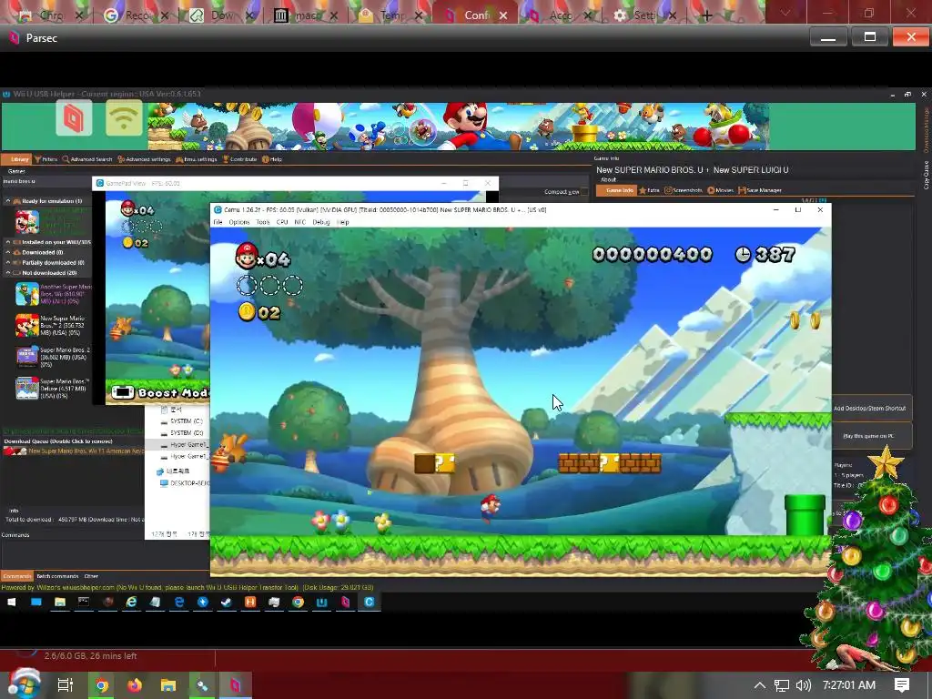Click the Cemu window icon in its title bar

(218, 210)
